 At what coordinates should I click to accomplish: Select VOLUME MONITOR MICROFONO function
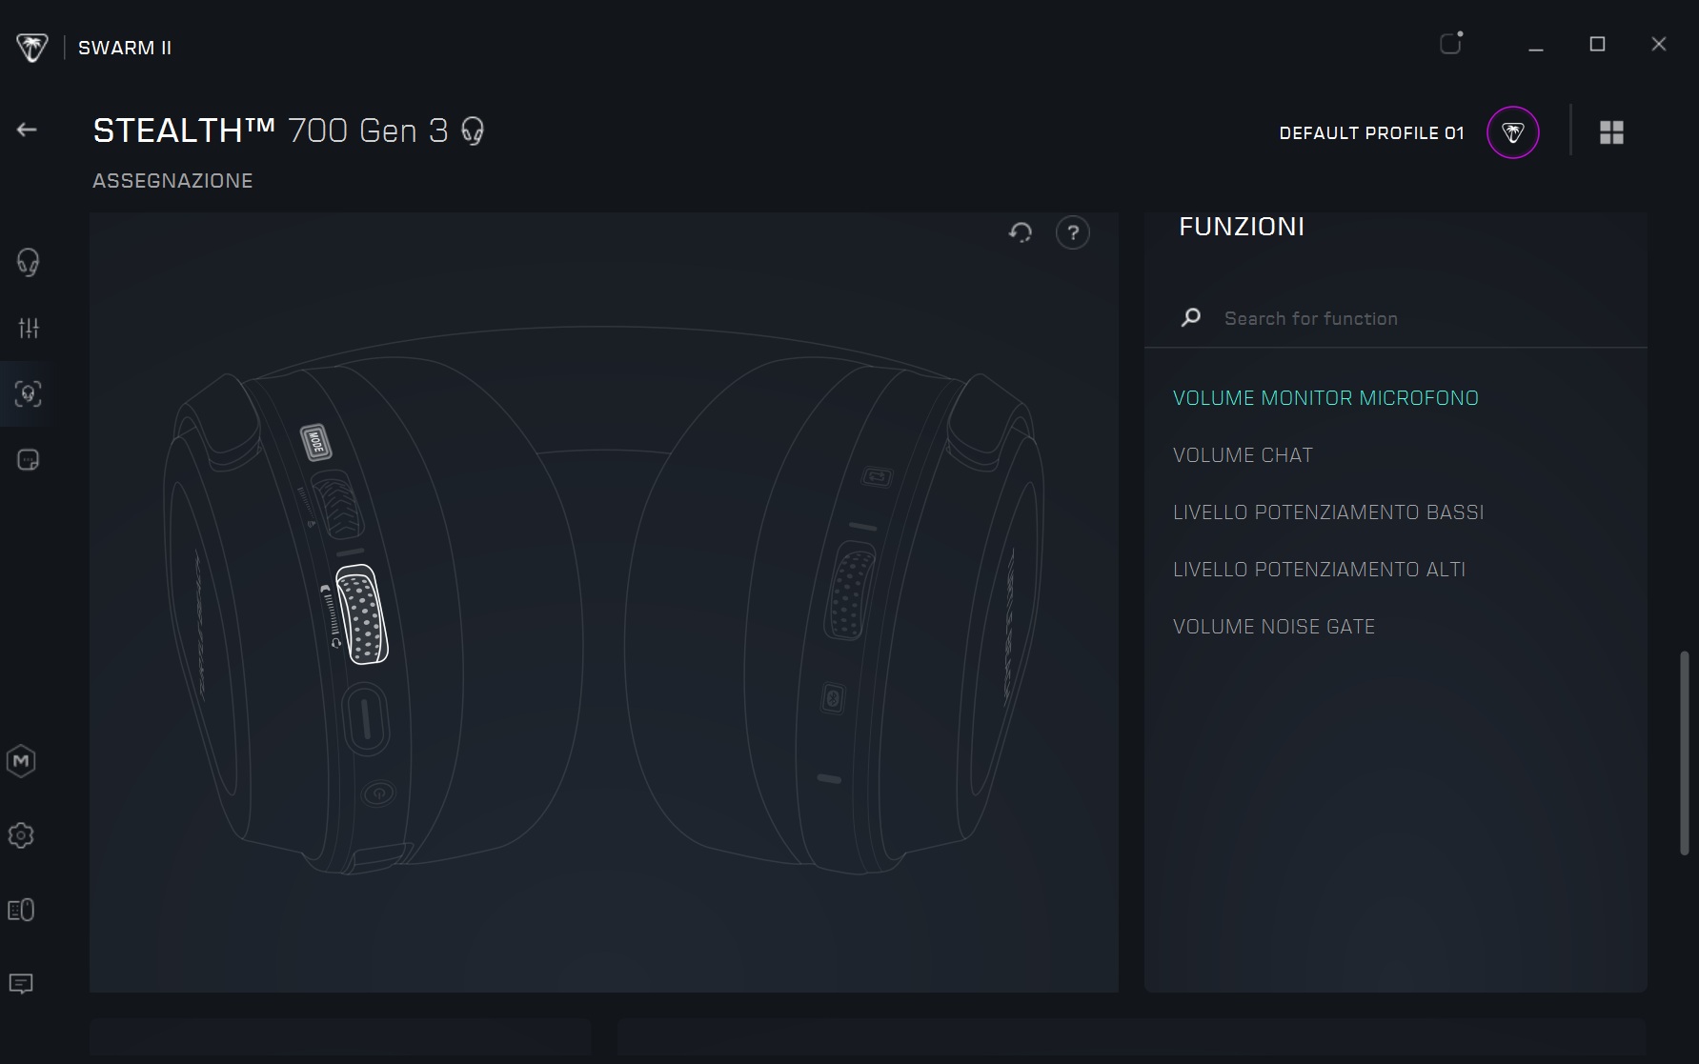click(x=1325, y=398)
